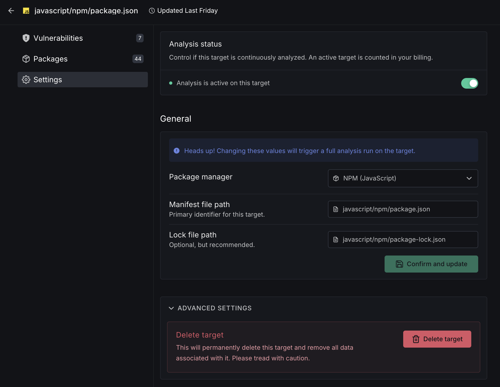Screen dimensions: 500x387
Task: Click the Manifest file path input field
Action: pyautogui.click(x=403, y=209)
